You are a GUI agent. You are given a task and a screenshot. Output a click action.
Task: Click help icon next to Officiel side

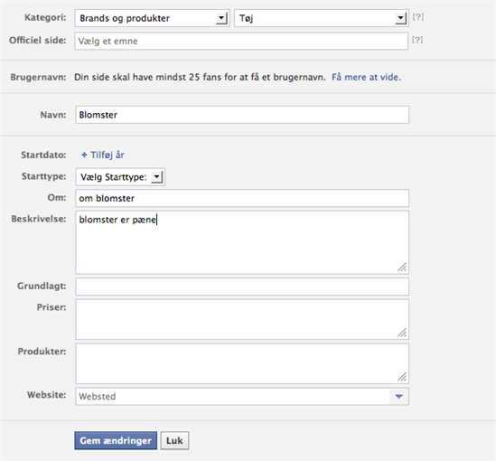417,40
